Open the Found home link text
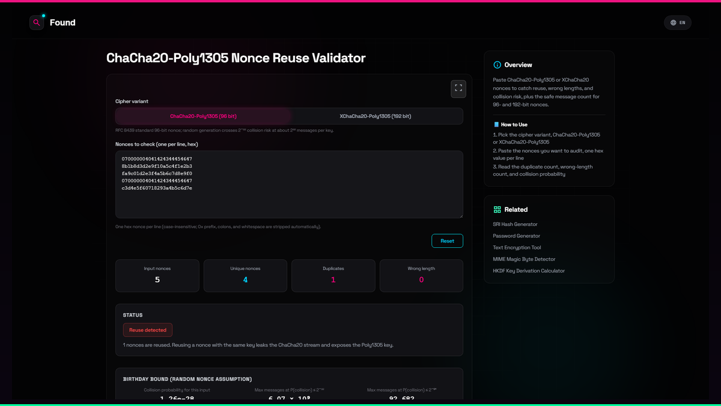The width and height of the screenshot is (721, 406). (62, 23)
